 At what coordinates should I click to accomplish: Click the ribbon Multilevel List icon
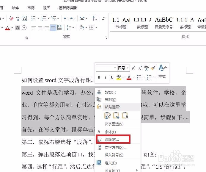[54, 18]
